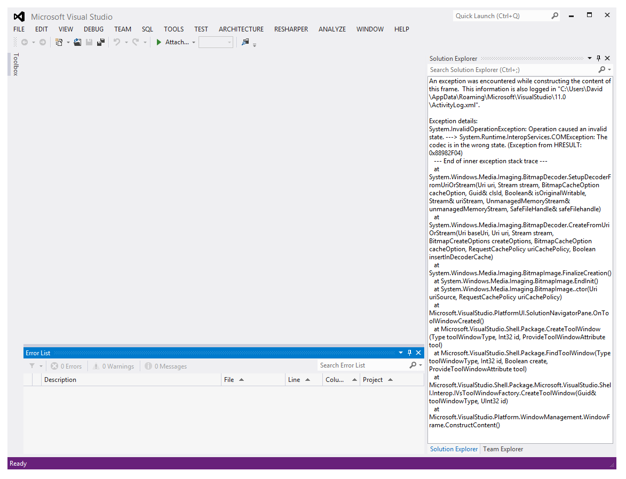Screen dimensions: 626x479
Task: Click the Ready status bar text
Action: (18, 464)
